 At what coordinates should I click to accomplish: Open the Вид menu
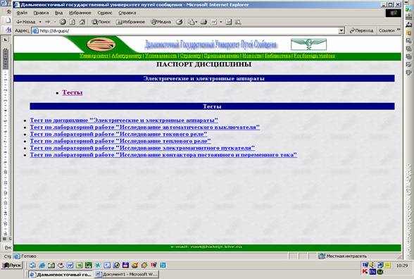(x=58, y=13)
